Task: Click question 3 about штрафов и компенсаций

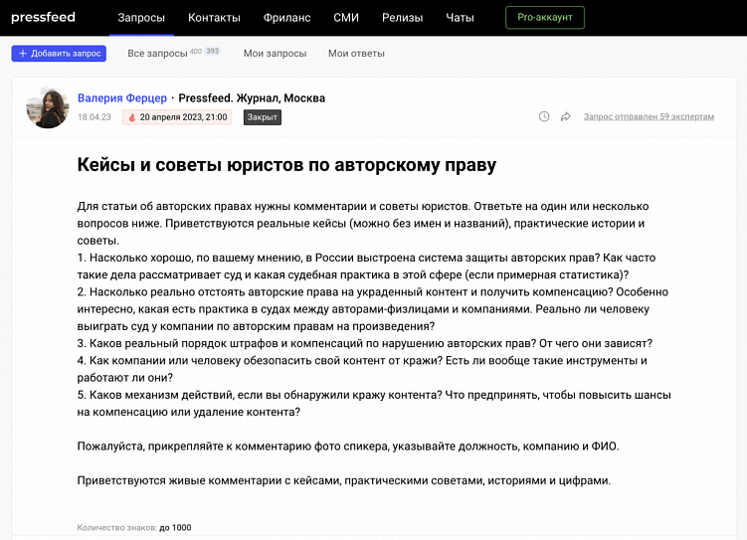Action: [364, 343]
